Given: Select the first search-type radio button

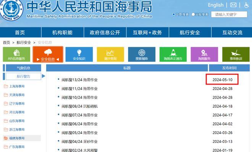Looking at the screenshot, I should point(174,14).
